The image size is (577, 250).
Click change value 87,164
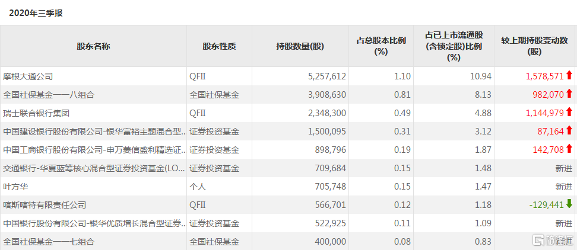pyautogui.click(x=550, y=132)
